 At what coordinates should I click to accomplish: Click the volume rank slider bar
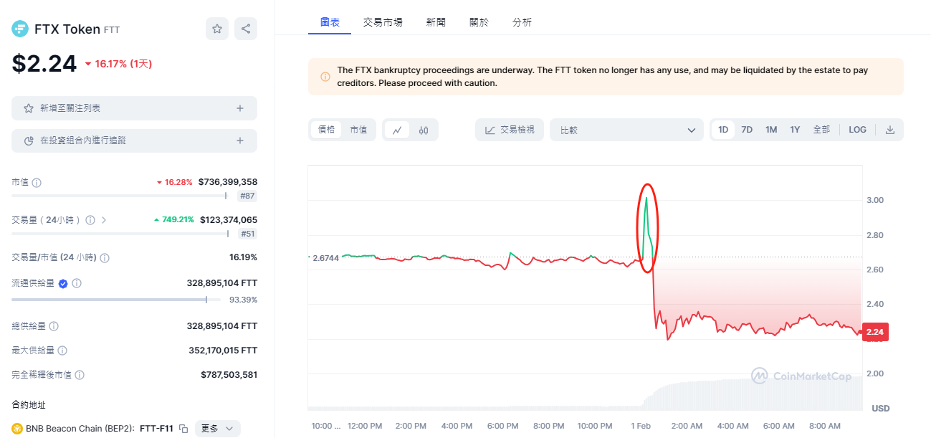tap(120, 234)
